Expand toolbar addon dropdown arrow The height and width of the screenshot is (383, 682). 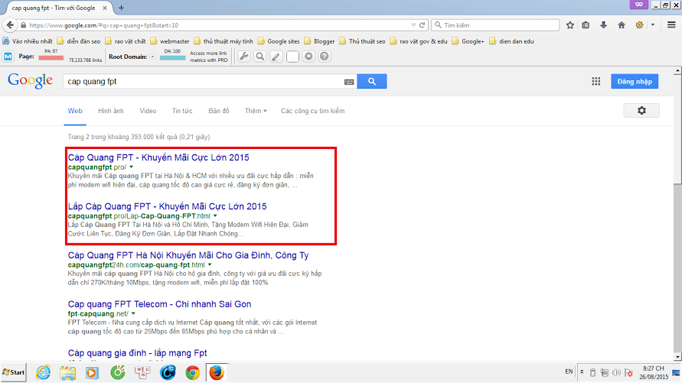click(652, 25)
